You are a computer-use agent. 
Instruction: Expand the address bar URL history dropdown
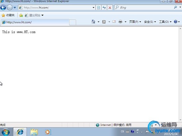pyautogui.click(x=93, y=8)
